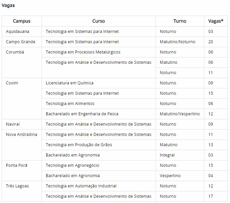The height and width of the screenshot is (203, 230).
Task: Select the Coxim campus cell
Action: [x=12, y=83]
